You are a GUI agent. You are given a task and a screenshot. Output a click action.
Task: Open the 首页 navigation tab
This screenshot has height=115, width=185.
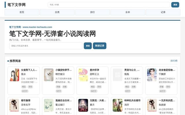click(x=22, y=12)
